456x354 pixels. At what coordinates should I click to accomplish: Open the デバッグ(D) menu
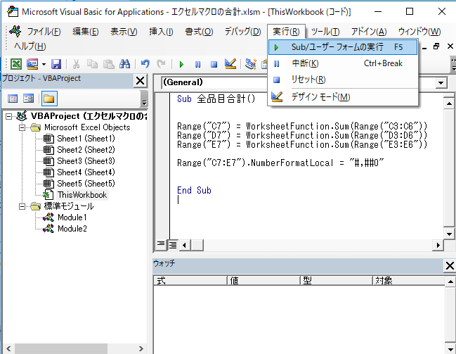[x=242, y=32]
